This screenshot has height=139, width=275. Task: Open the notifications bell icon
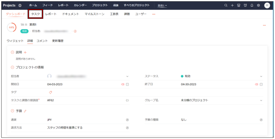252,5
